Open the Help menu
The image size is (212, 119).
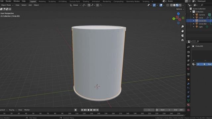tap(24, 1)
